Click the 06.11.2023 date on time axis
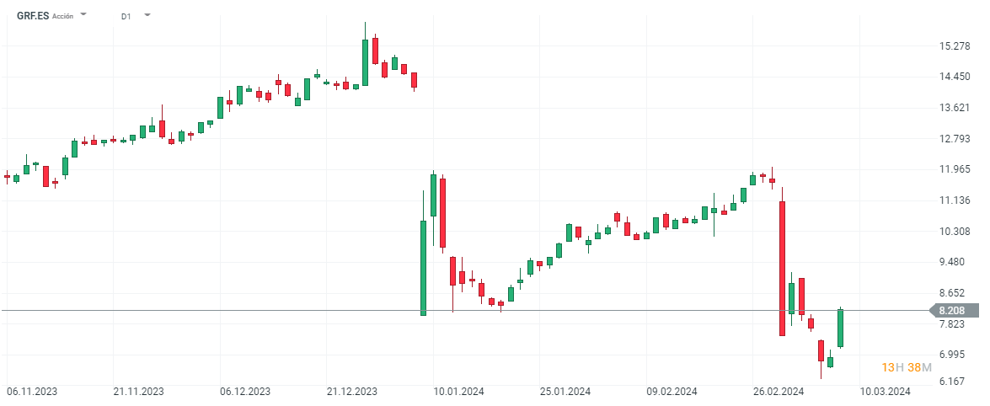 tap(31, 392)
